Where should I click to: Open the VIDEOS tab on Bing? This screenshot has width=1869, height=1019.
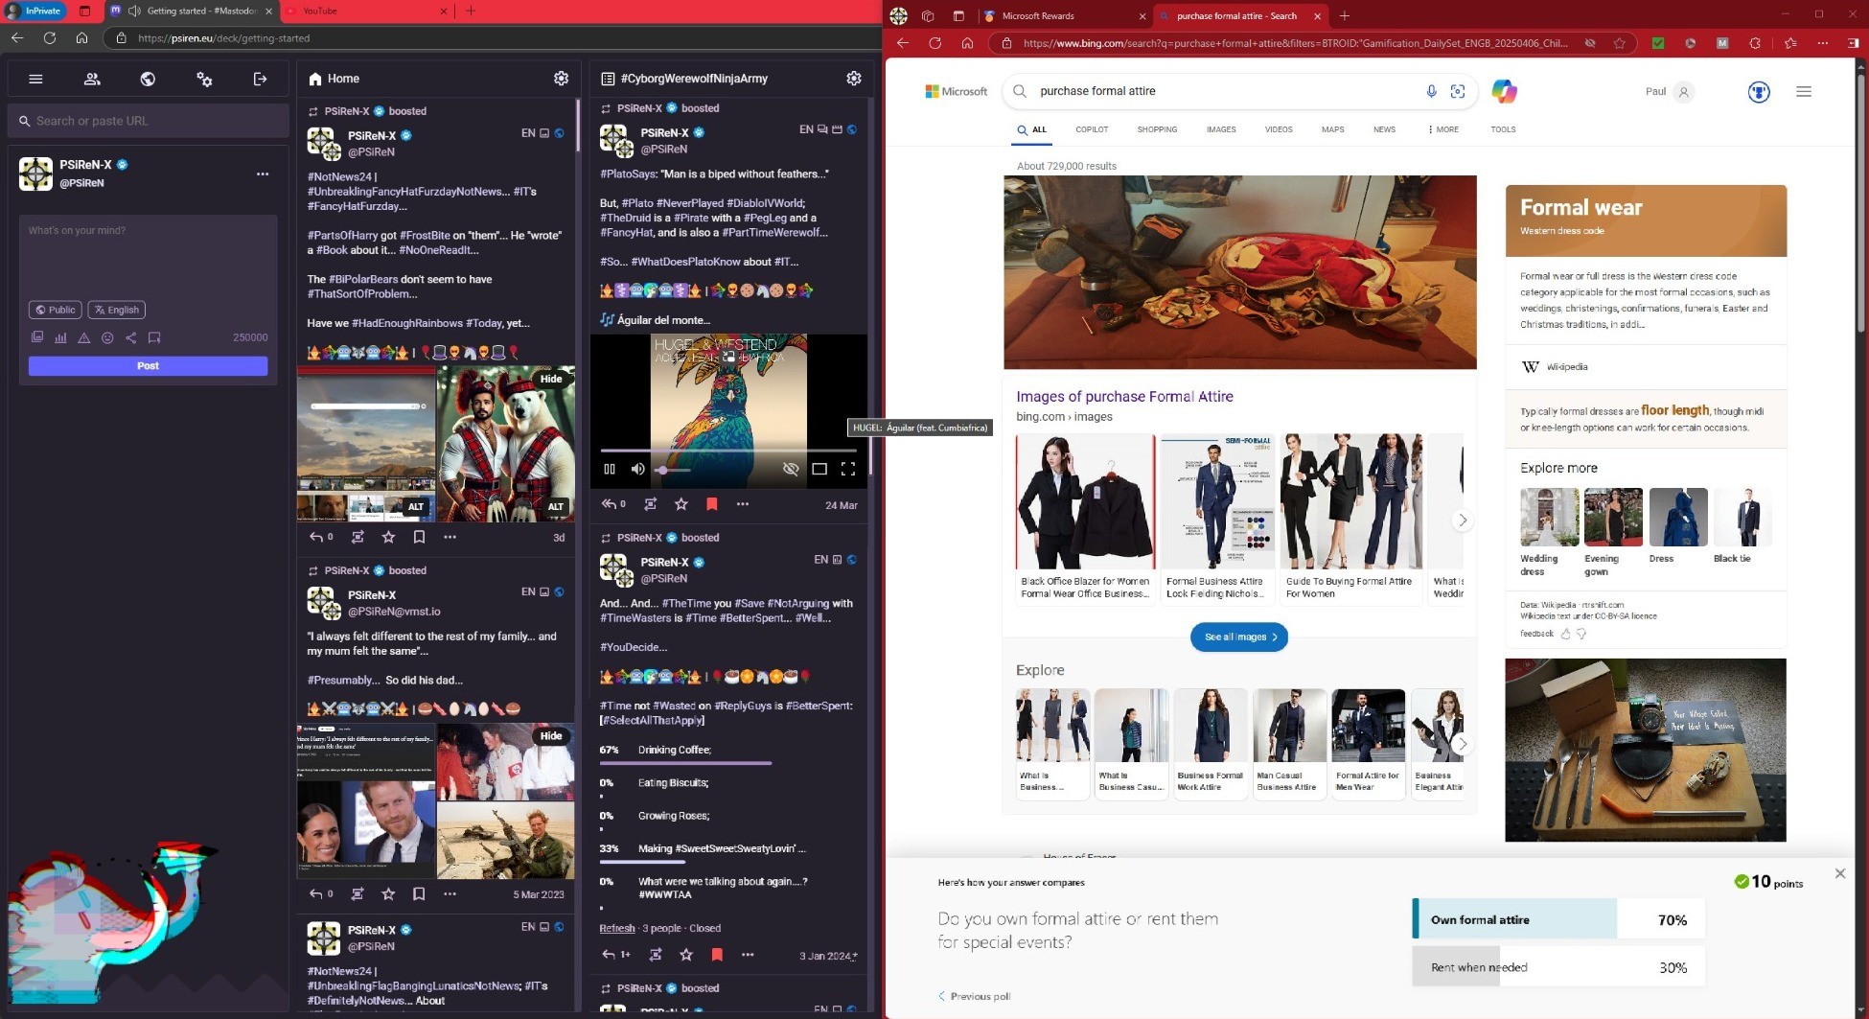[1279, 129]
